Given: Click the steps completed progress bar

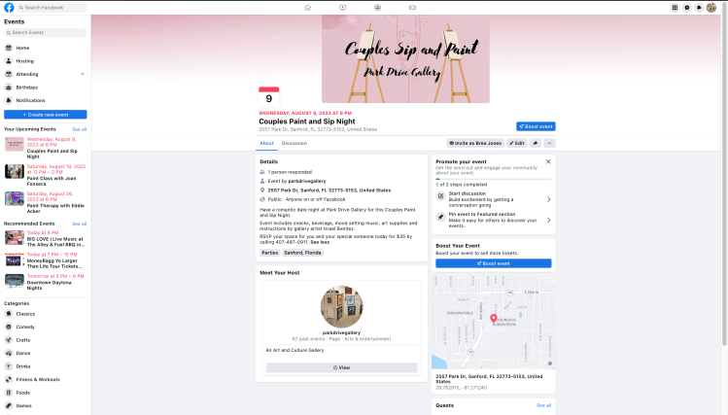Looking at the screenshot, I should (494, 179).
